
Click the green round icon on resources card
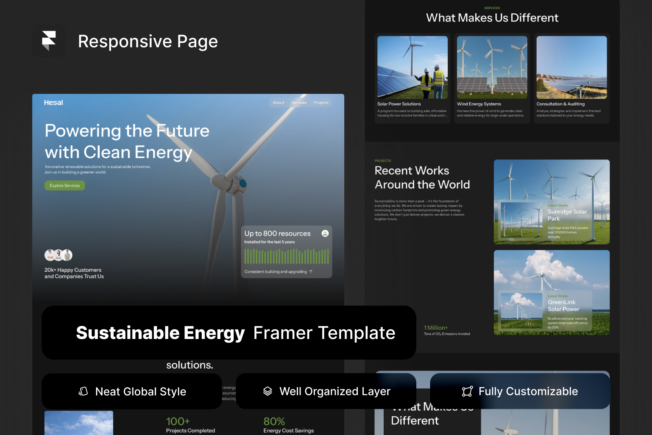click(325, 234)
